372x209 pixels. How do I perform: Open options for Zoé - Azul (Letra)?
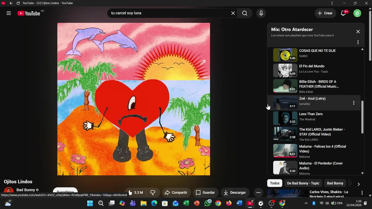coord(354,103)
